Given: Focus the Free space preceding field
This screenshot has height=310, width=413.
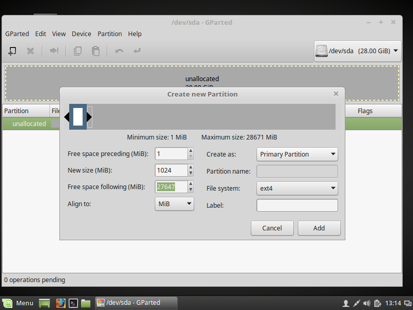Looking at the screenshot, I should click(x=171, y=153).
